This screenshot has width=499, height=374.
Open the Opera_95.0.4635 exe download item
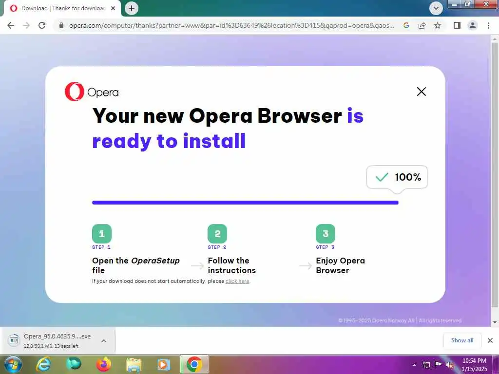[x=51, y=340]
